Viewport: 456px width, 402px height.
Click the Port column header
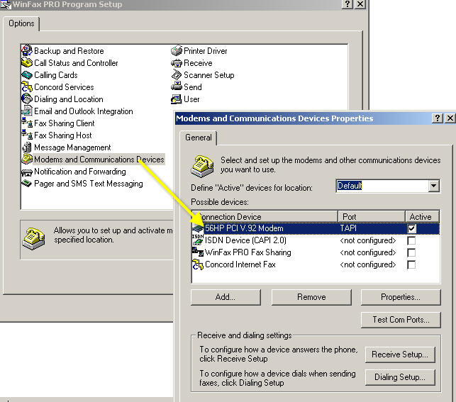(372, 216)
